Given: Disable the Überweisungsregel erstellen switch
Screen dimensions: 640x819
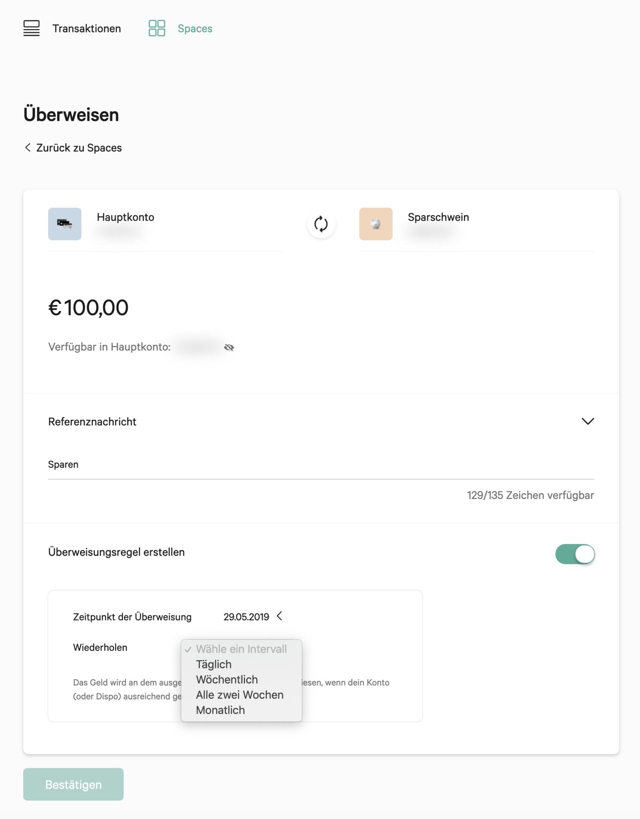Looking at the screenshot, I should [575, 554].
